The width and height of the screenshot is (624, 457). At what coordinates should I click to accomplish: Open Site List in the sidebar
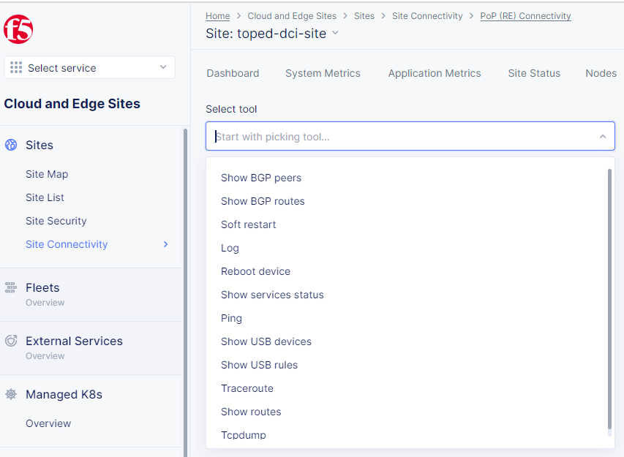pos(45,197)
